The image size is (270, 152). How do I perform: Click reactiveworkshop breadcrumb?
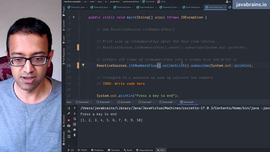(131, 2)
